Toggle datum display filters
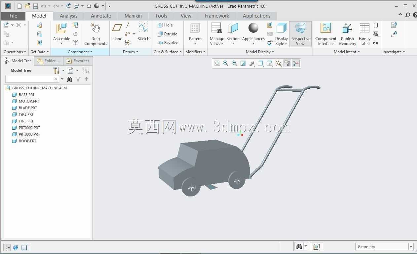Screen dimensions: 417x254 (279, 63)
